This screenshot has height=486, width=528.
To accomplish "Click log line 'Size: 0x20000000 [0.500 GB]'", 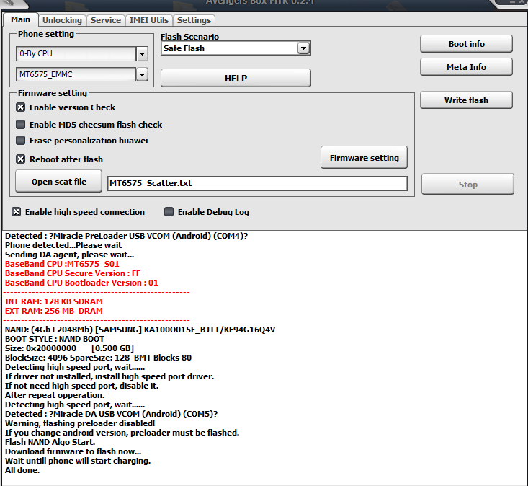I will tap(69, 348).
